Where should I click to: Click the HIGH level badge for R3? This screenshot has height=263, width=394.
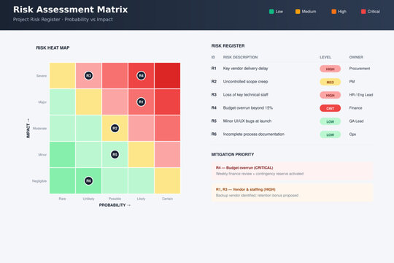pyautogui.click(x=331, y=95)
